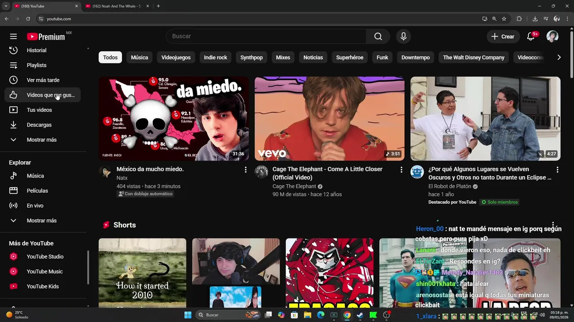Screen dimensions: 574x322
Task: Go back in browser
Action: click(6, 19)
